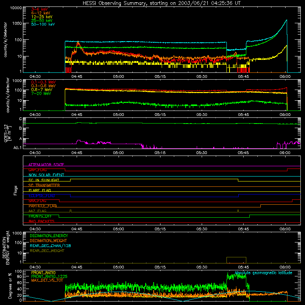Click the 05:45 time label under decimation panel

click(243, 267)
